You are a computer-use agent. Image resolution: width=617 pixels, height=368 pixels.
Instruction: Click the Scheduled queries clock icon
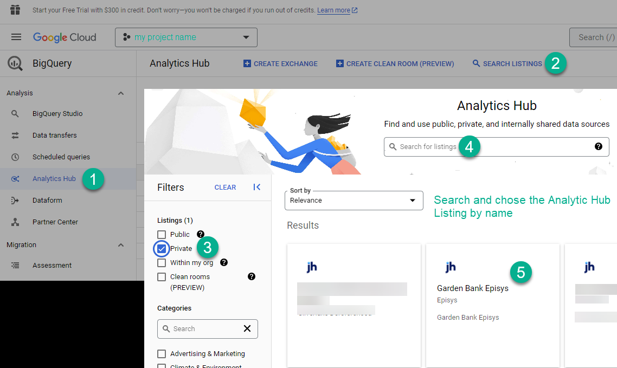[15, 157]
